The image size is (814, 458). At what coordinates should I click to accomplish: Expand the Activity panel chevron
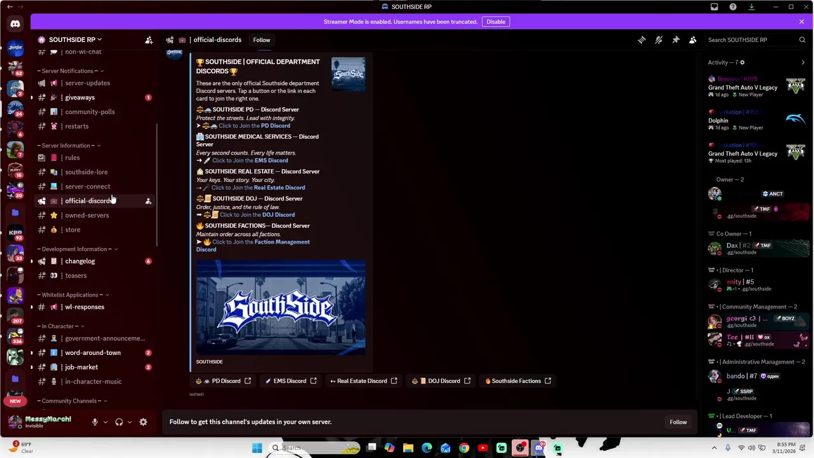click(803, 62)
